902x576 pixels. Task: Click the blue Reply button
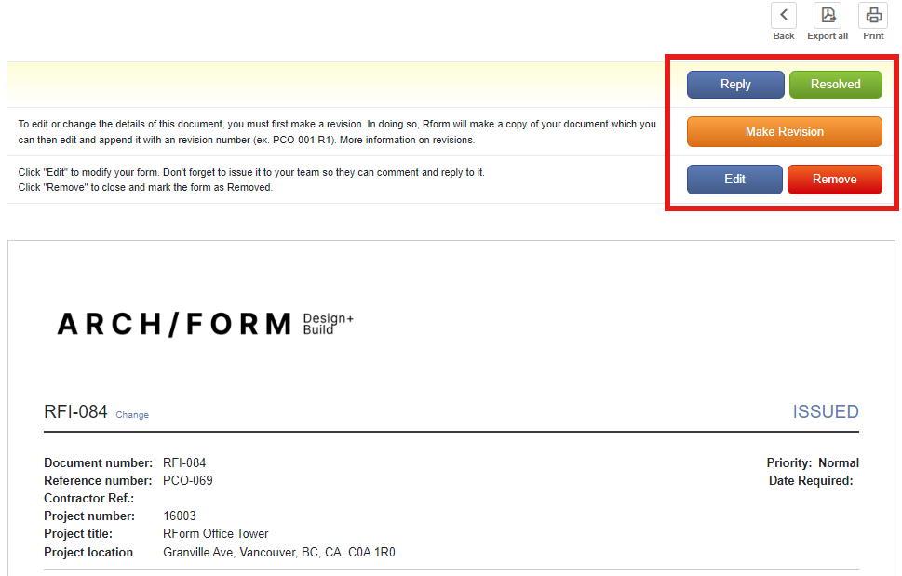pos(735,85)
